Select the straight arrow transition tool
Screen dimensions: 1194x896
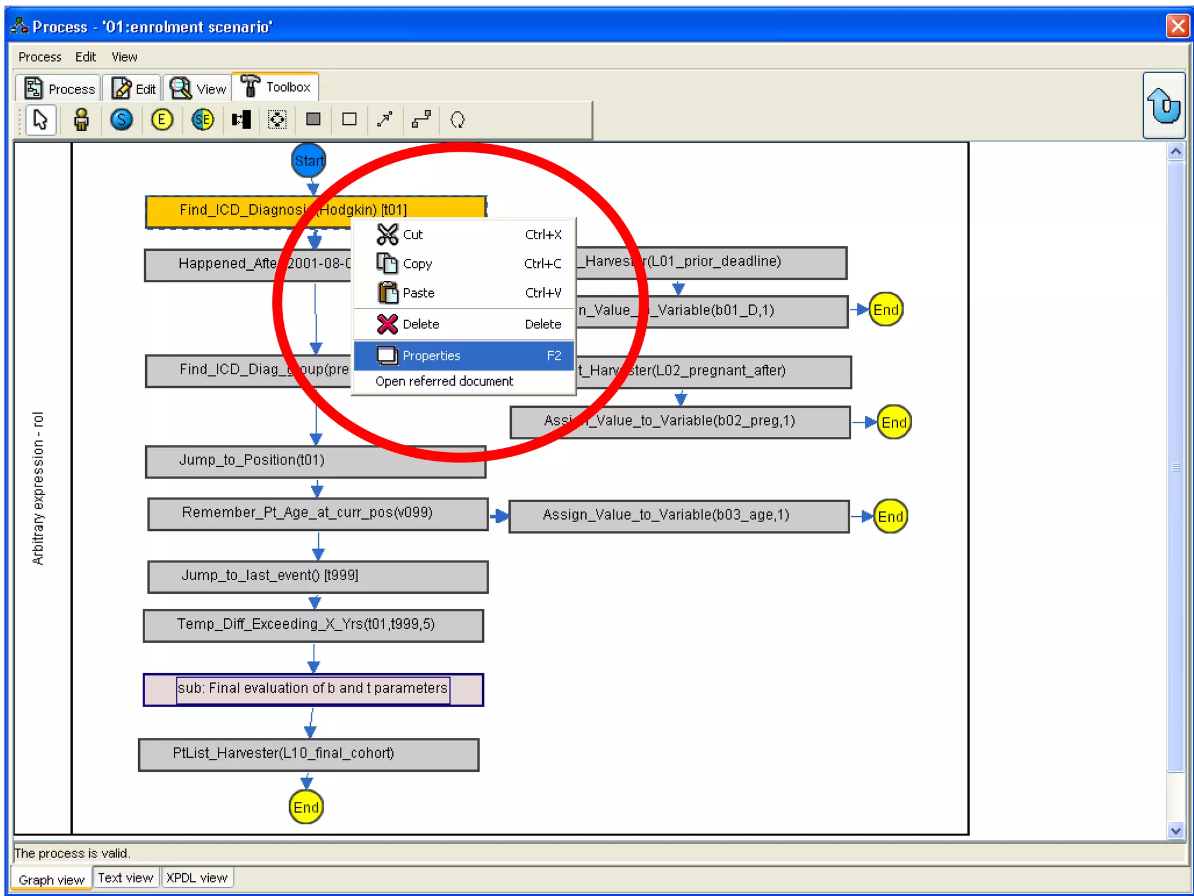(x=385, y=120)
